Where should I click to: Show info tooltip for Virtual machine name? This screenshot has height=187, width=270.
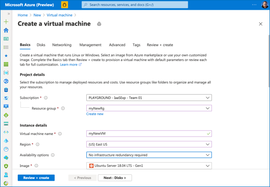coord(60,134)
